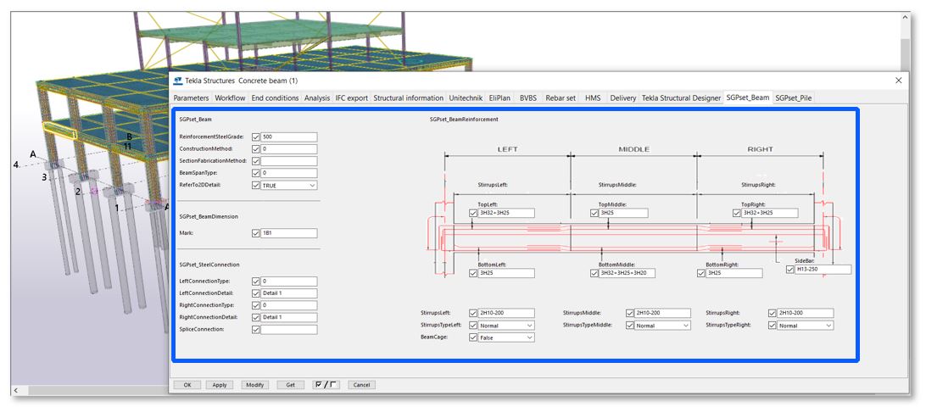Close the Concrete beam dialog

[899, 80]
